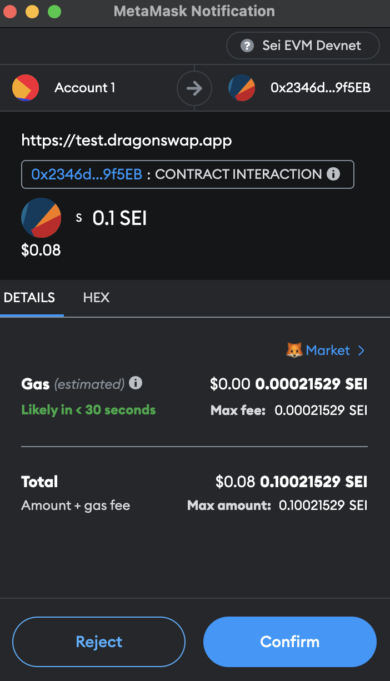The image size is (390, 681).
Task: Click the https://test.dragonswap.app site label
Action: 126,140
